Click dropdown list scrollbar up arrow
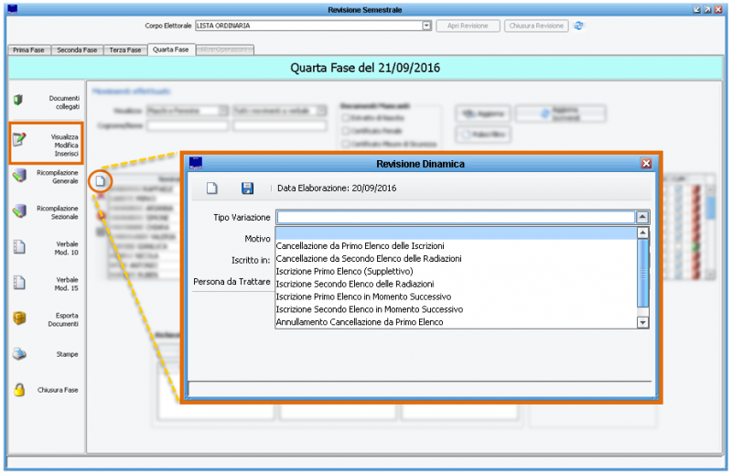Image resolution: width=732 pixels, height=475 pixels. click(x=643, y=232)
